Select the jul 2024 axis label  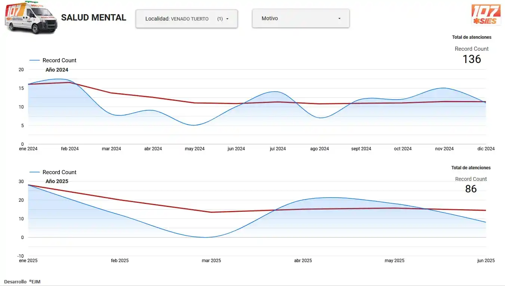click(278, 149)
